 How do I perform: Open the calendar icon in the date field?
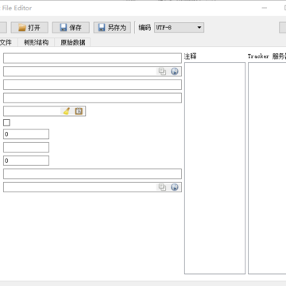pyautogui.click(x=79, y=111)
